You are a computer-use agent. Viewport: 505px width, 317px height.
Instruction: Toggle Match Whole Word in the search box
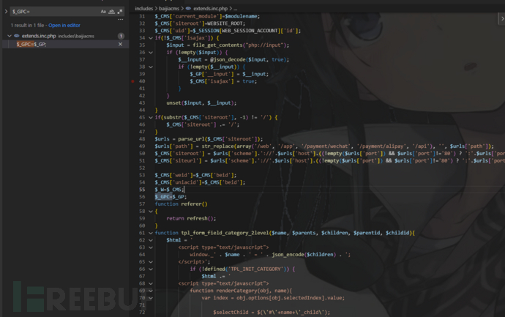[111, 12]
